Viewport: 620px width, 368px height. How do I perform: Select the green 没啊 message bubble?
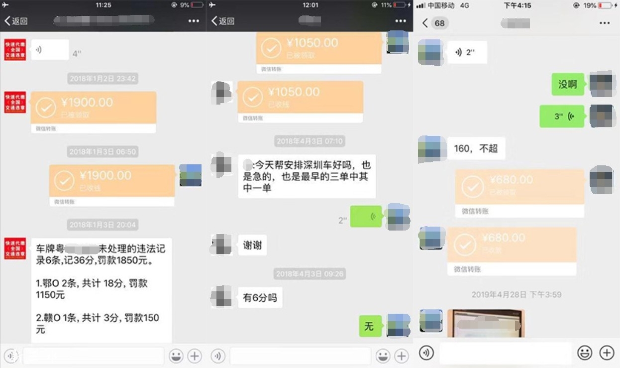click(x=568, y=84)
